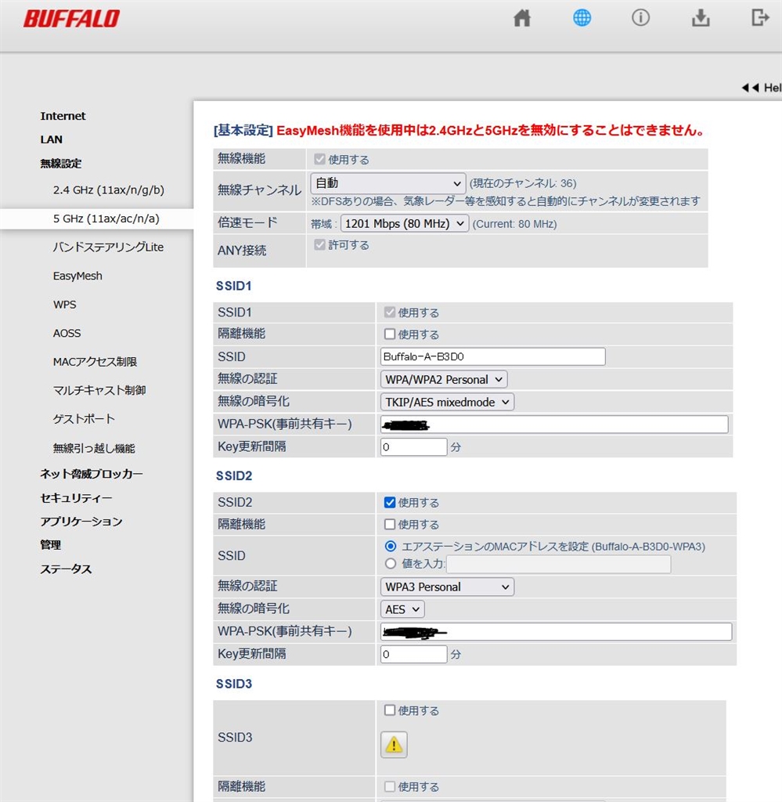Toggle ANY接続 許可する checkbox
782x802 pixels.
pos(320,244)
